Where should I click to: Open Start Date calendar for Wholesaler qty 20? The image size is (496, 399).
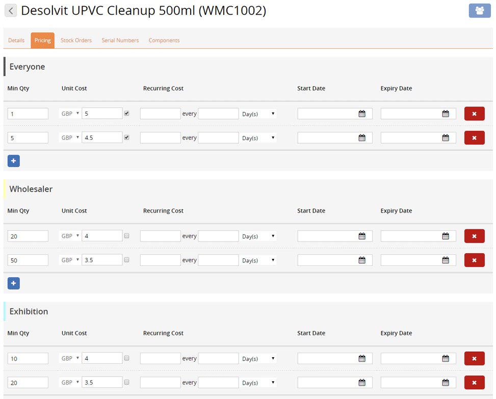tap(362, 236)
